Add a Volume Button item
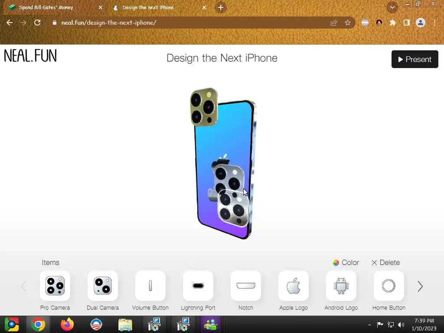 pos(150,286)
